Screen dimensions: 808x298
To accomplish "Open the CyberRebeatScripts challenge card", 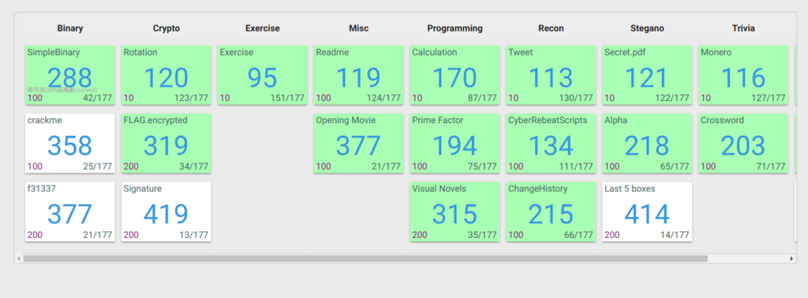I will click(x=552, y=143).
